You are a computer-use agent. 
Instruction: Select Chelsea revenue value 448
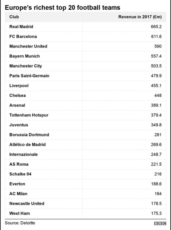(x=158, y=96)
